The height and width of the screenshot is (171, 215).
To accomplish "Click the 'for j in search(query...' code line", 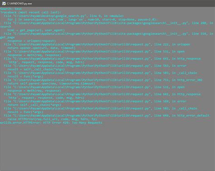I will (x=83, y=19).
